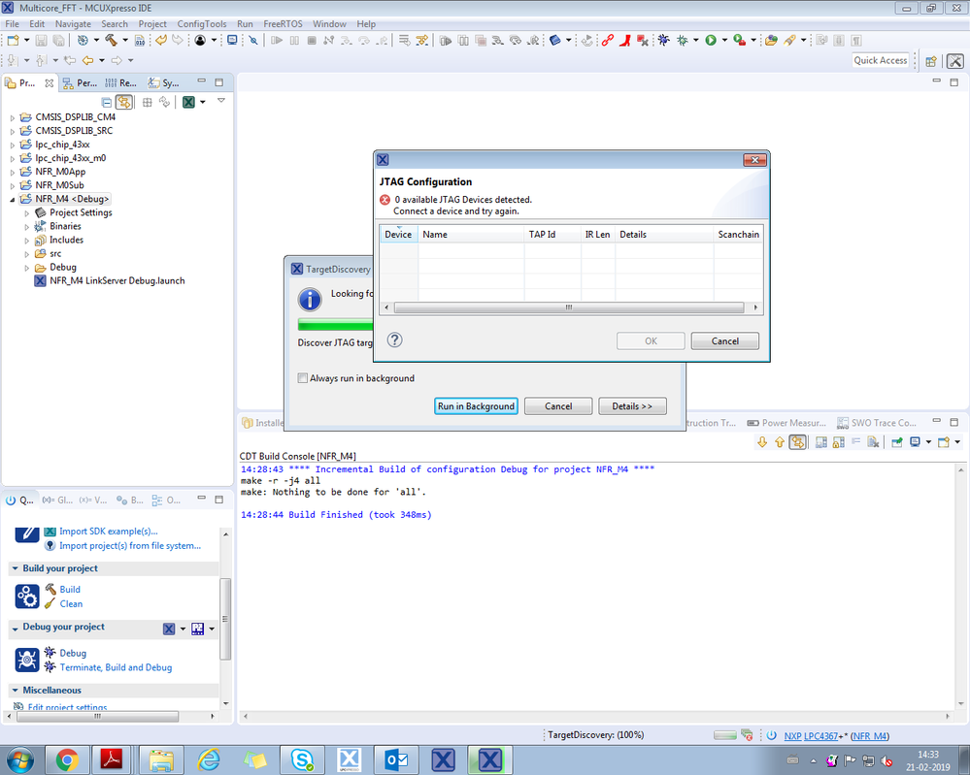This screenshot has height=775, width=970.
Task: Switch to the Peripherals tab
Action: click(x=80, y=82)
